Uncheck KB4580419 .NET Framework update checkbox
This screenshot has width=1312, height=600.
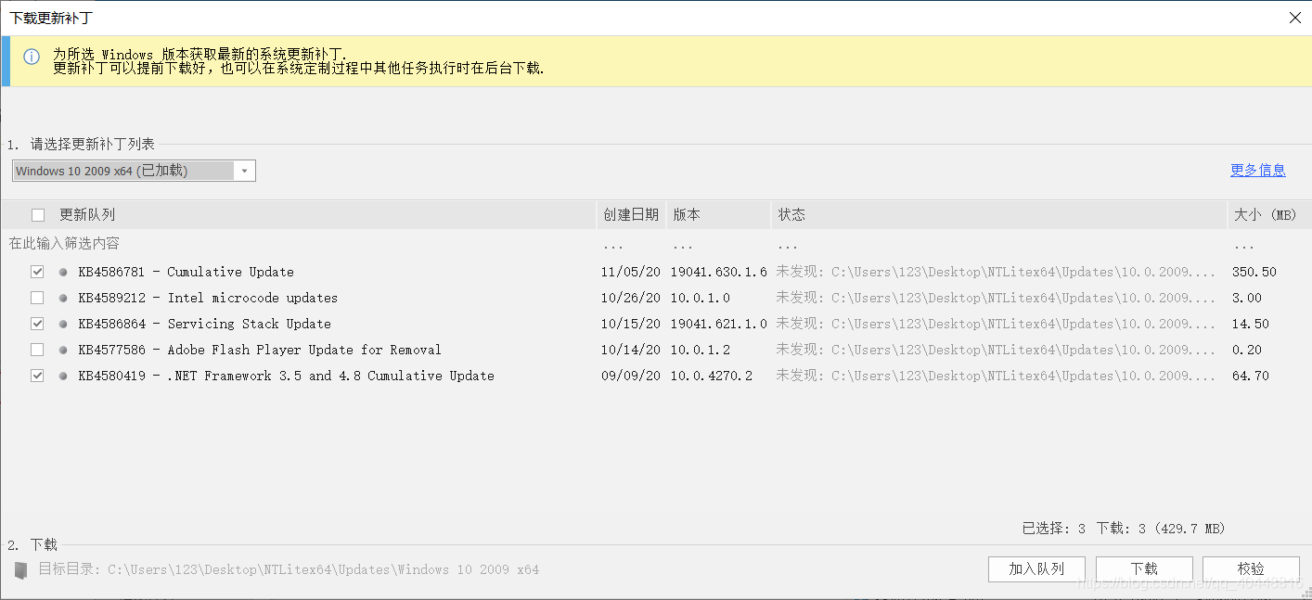pyautogui.click(x=37, y=377)
